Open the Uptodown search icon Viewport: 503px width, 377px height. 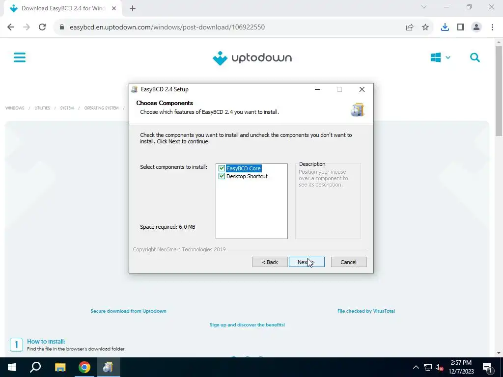tap(475, 58)
